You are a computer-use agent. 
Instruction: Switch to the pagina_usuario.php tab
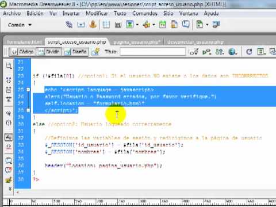136,42
